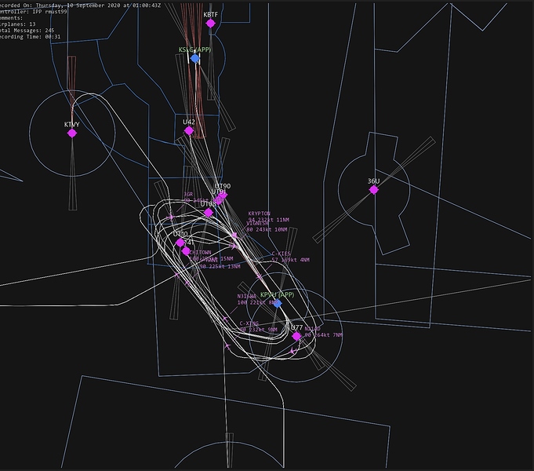The width and height of the screenshot is (534, 471).
Task: Select the UT08 airport diamond marker
Action: pyautogui.click(x=209, y=213)
